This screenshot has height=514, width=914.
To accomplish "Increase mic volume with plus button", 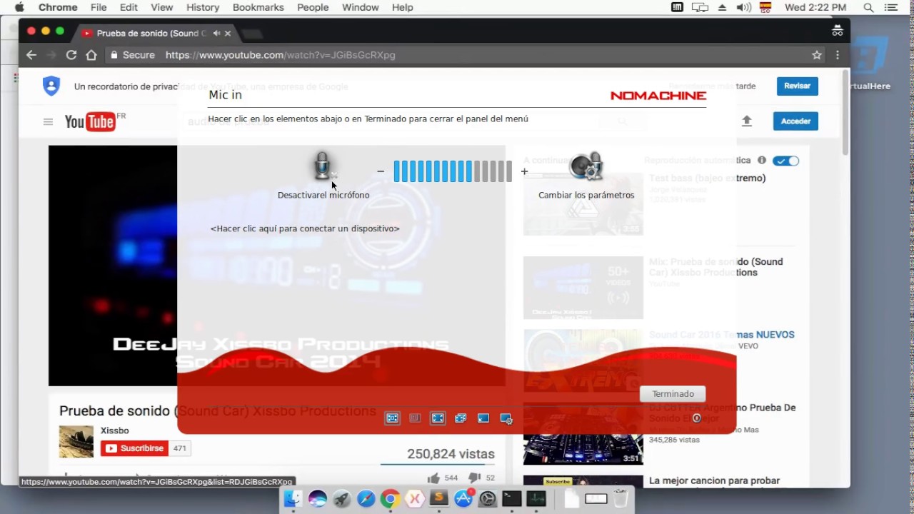I will 524,171.
